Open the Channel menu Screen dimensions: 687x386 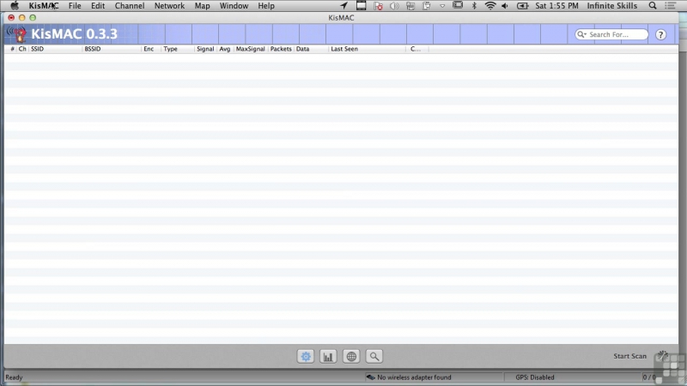click(130, 6)
